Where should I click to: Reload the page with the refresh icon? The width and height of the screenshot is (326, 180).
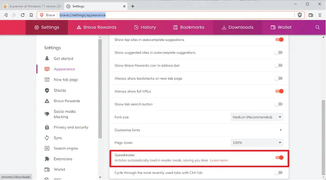click(x=23, y=15)
